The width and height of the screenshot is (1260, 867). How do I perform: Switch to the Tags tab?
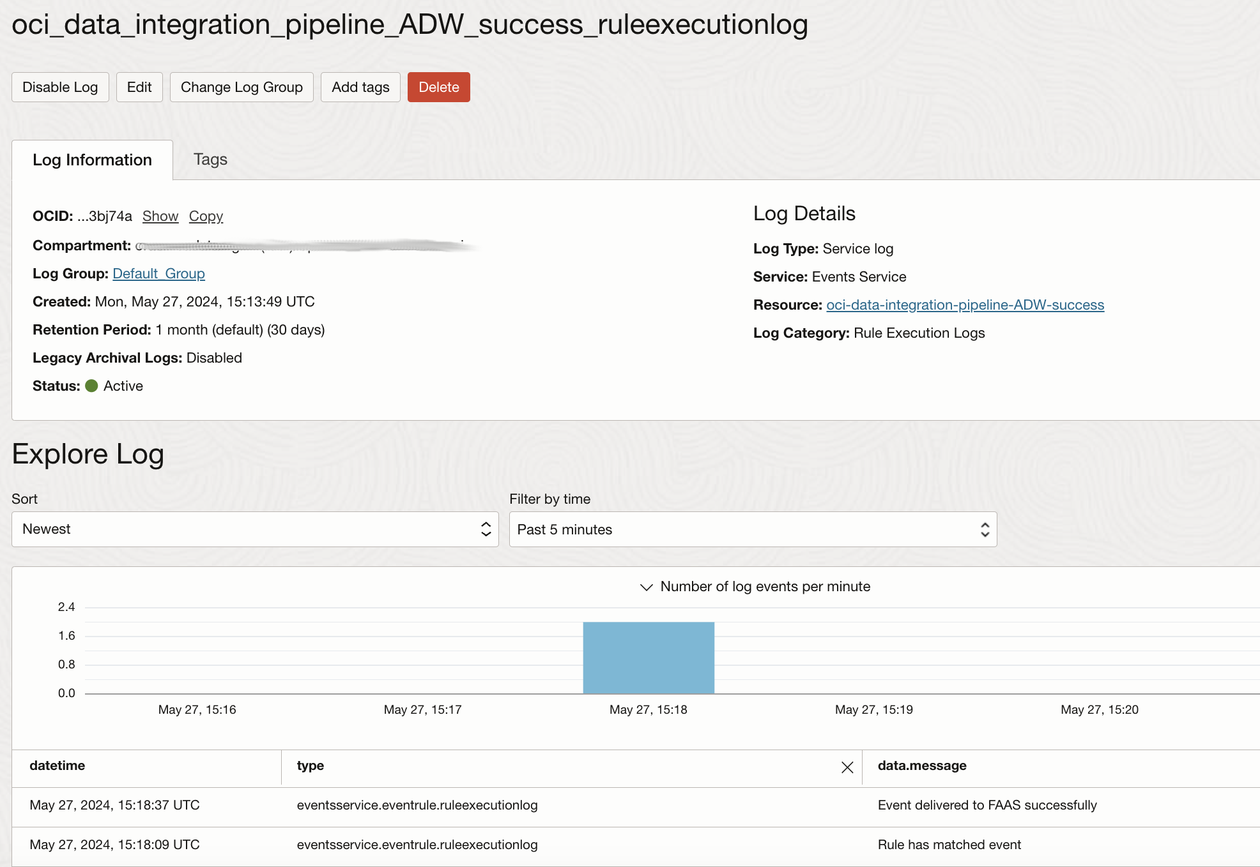coord(210,159)
